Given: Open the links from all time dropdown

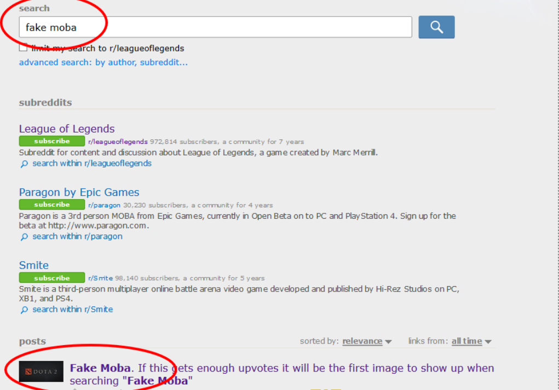Looking at the screenshot, I should tap(471, 341).
